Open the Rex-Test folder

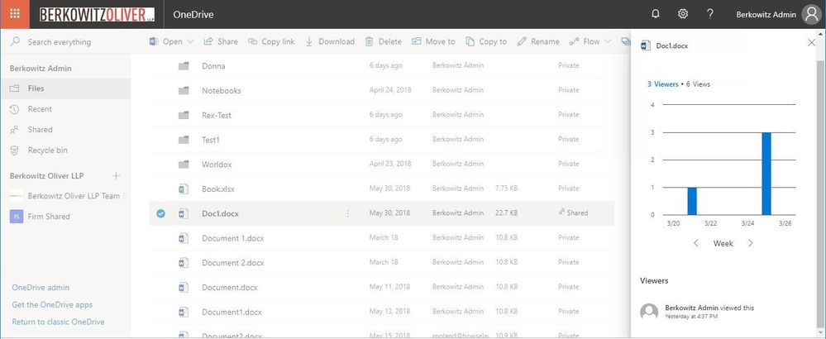217,115
